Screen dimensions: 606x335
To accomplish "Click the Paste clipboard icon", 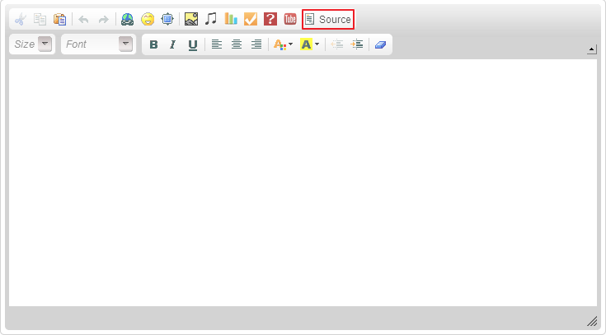I will 59,19.
